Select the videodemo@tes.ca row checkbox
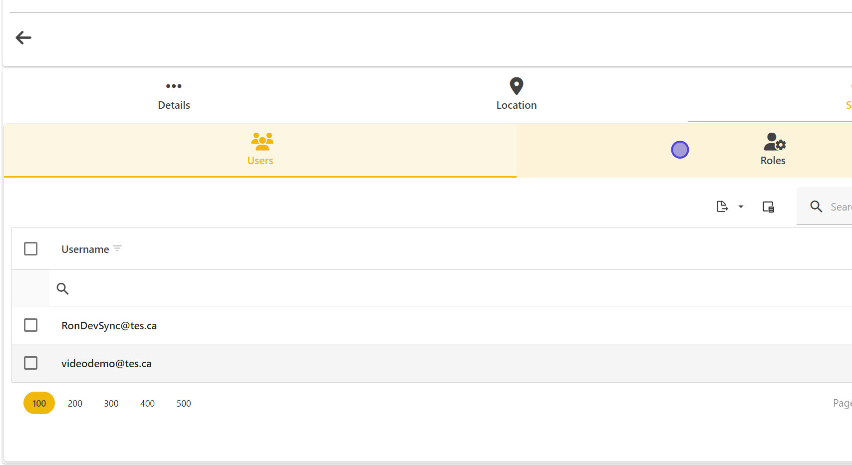This screenshot has height=465, width=852. (31, 363)
